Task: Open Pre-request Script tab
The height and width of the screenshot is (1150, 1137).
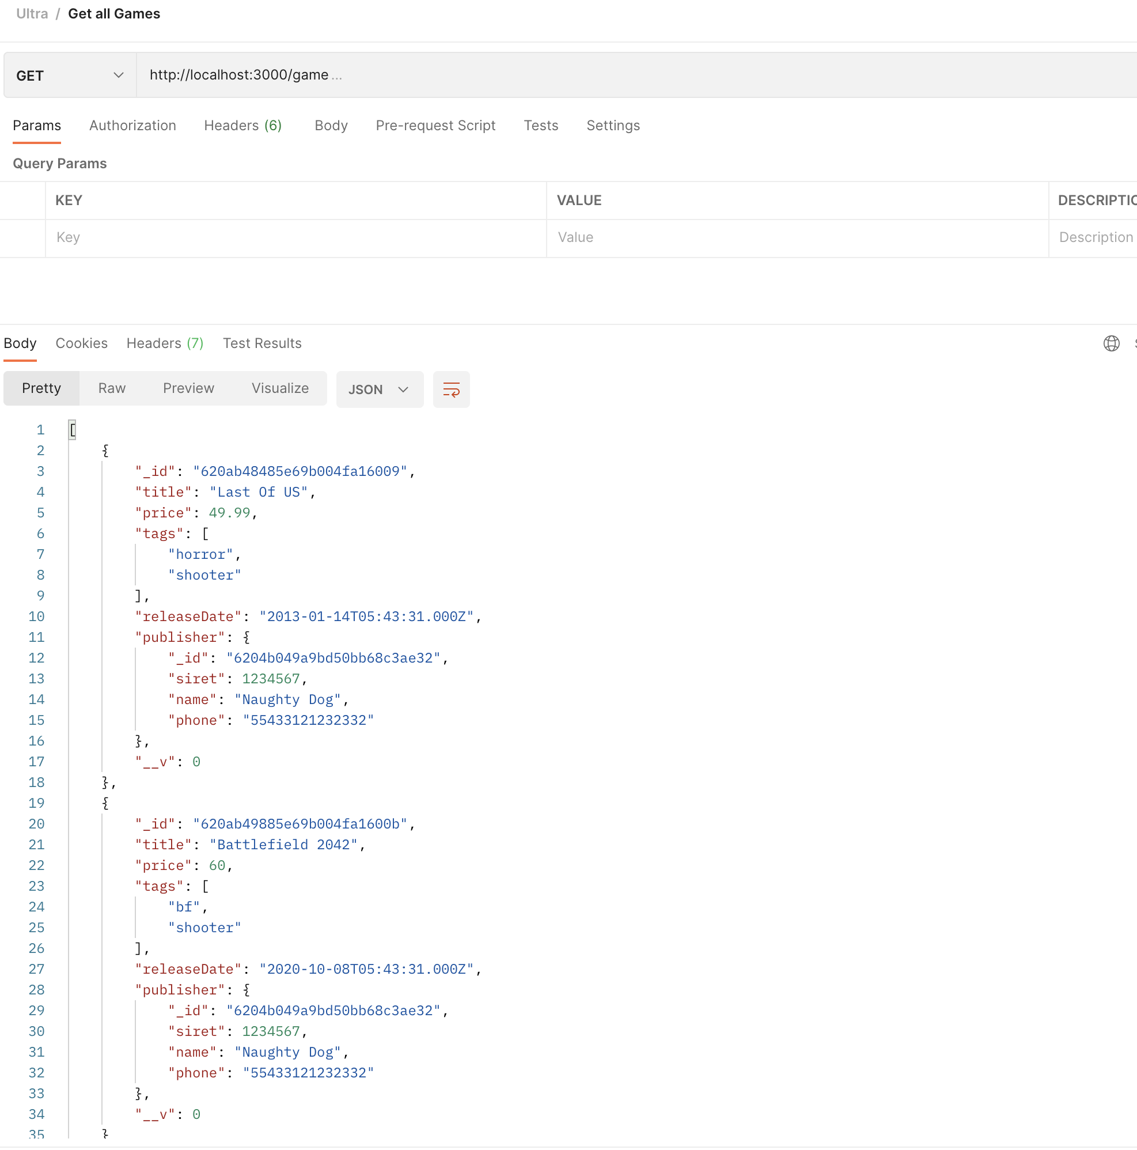Action: [x=435, y=126]
